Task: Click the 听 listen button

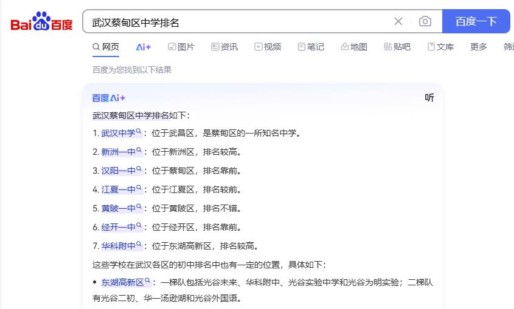Action: tap(429, 98)
